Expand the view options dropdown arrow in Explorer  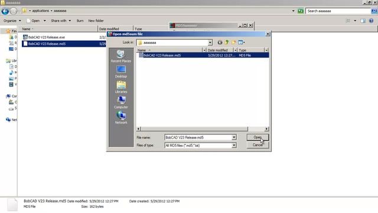pos(355,21)
